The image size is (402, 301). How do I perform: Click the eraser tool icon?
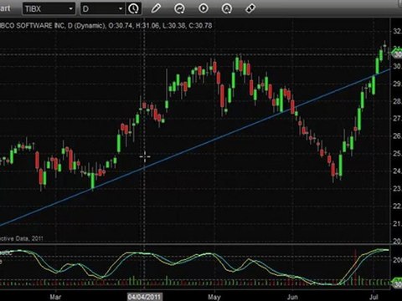coord(250,8)
